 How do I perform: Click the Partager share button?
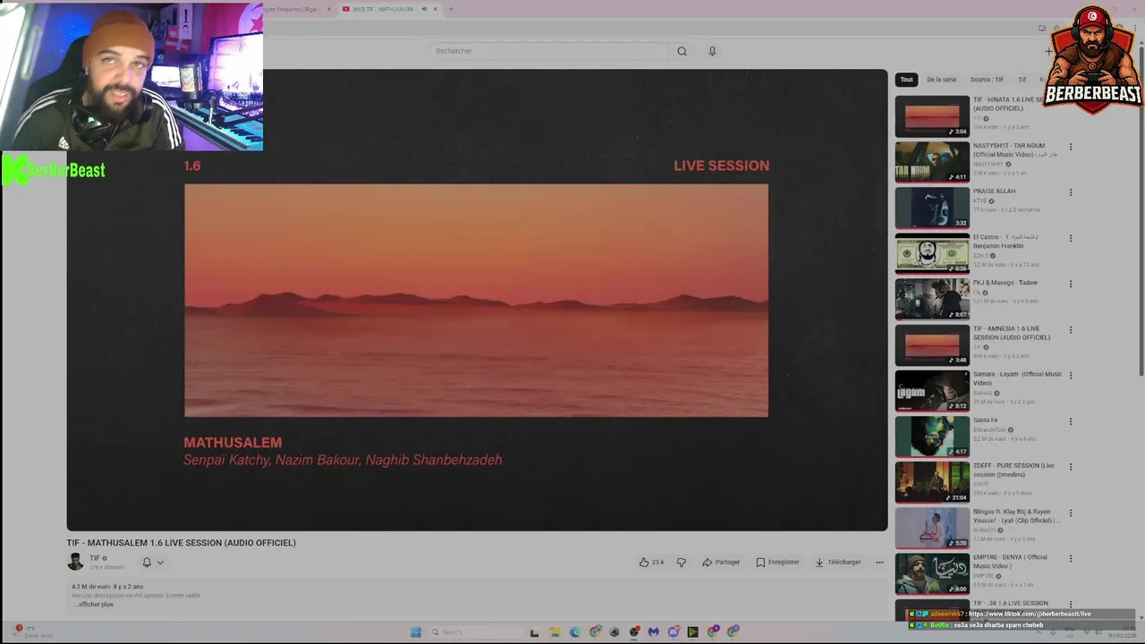[721, 562]
